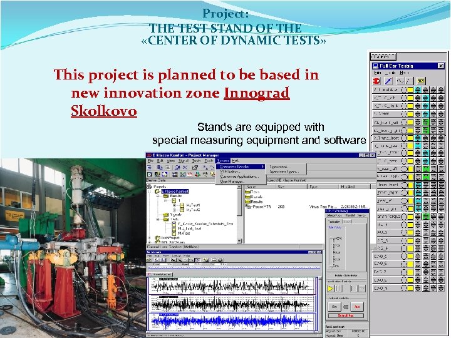Screen dimensions: 451x338
Task: Sort the file list by the Size column
Action: click(x=291, y=187)
